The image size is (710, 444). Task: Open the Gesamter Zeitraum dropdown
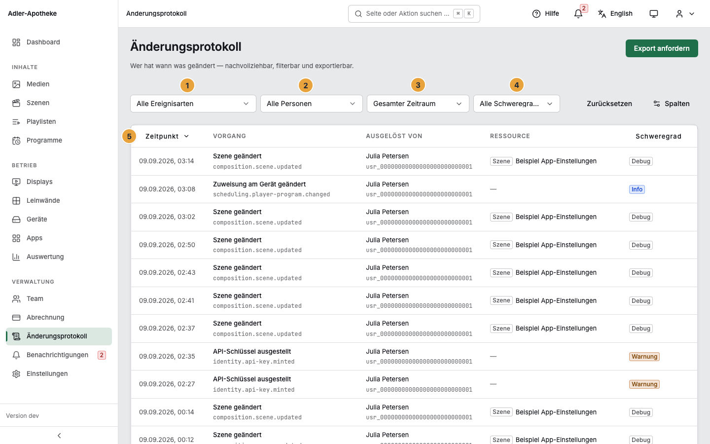(418, 104)
